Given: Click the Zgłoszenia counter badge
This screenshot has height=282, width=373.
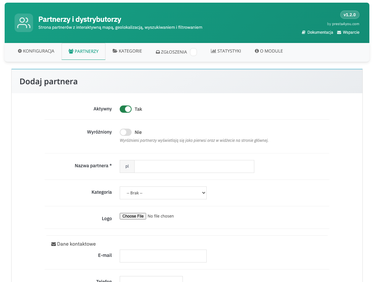Looking at the screenshot, I should pos(193,52).
